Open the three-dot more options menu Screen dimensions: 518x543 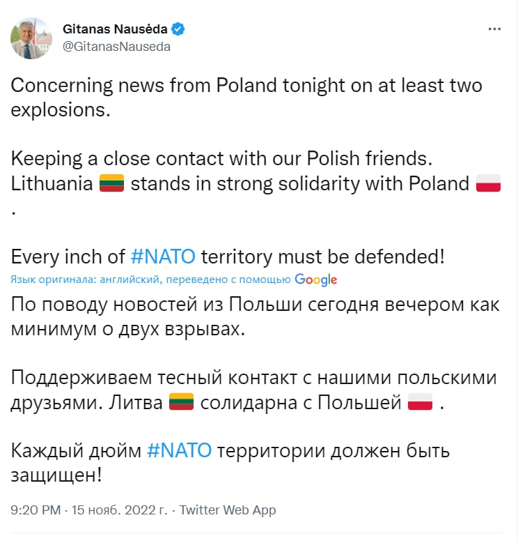point(494,30)
